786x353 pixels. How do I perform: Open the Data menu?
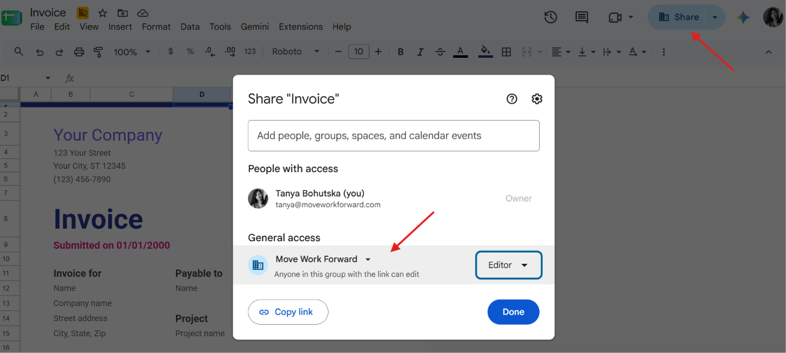click(x=190, y=26)
